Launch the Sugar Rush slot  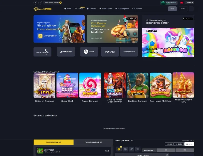(67, 85)
